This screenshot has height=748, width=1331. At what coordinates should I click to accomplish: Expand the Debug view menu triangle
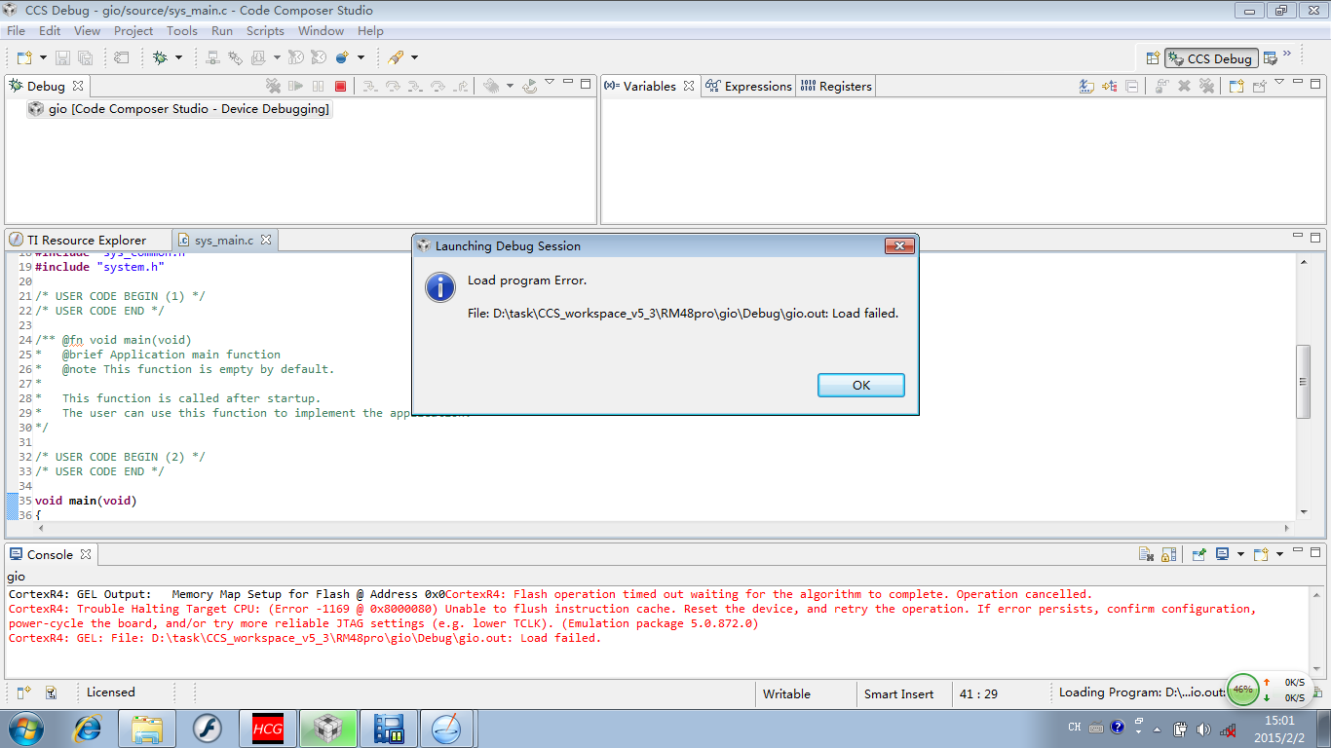pyautogui.click(x=550, y=83)
